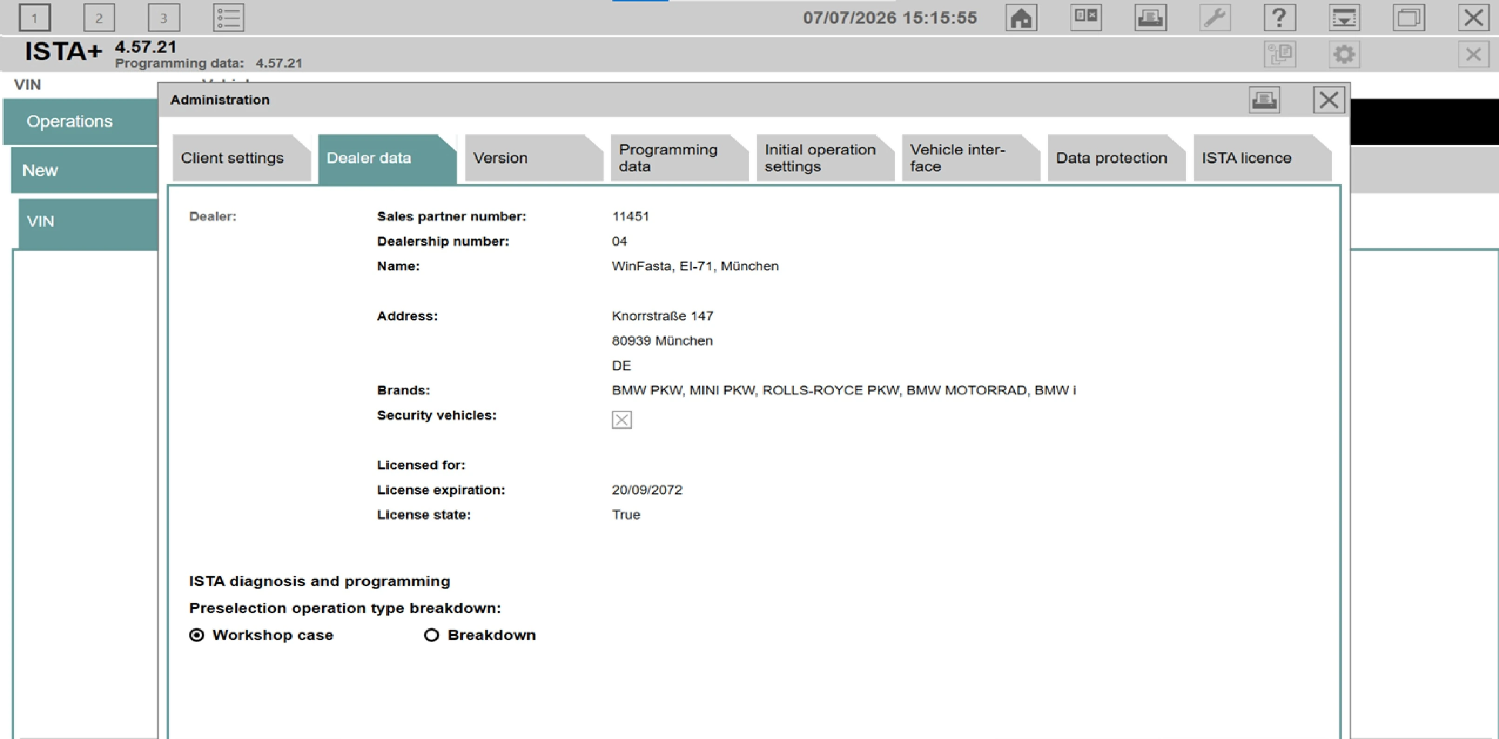
Task: Open the Version tab
Action: coord(534,158)
